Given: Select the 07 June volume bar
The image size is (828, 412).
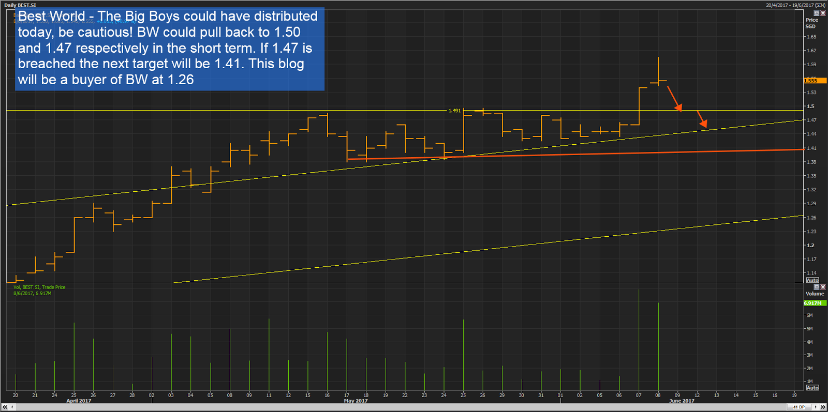Looking at the screenshot, I should 639,340.
